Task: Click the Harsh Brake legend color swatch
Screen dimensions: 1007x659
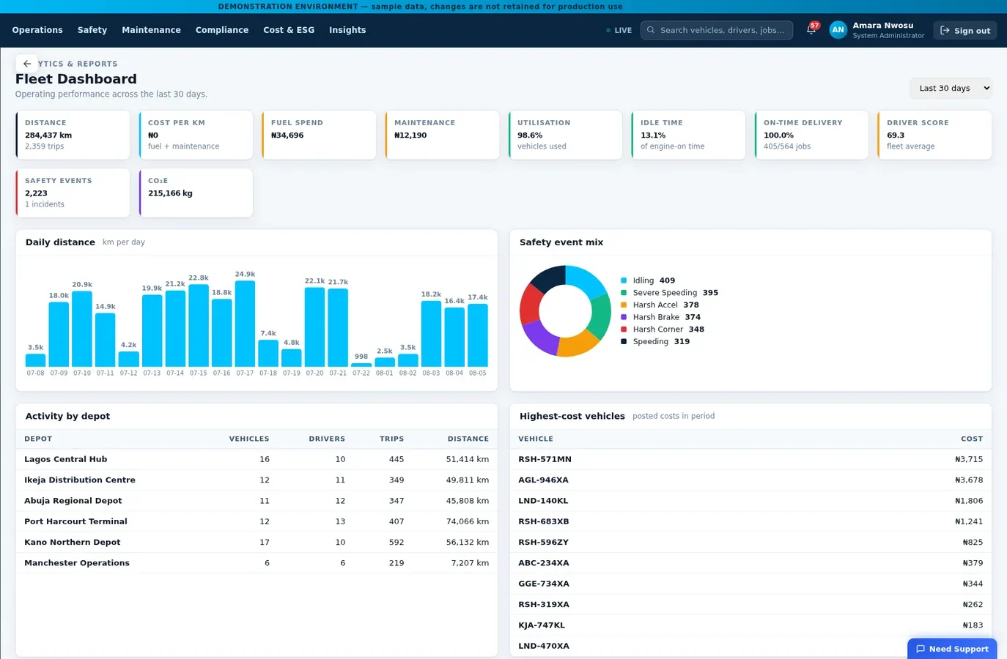Action: click(624, 317)
